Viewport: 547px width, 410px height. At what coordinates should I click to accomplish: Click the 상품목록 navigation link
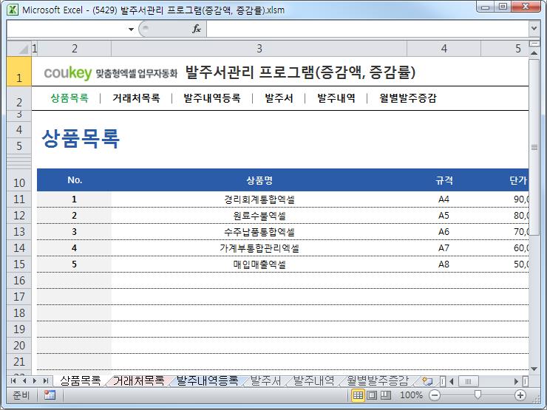69,98
